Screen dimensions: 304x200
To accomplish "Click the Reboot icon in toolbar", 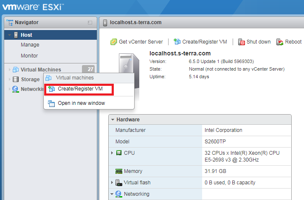I will coord(280,42).
